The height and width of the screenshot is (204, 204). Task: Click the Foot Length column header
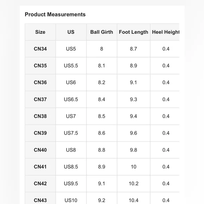point(134,32)
